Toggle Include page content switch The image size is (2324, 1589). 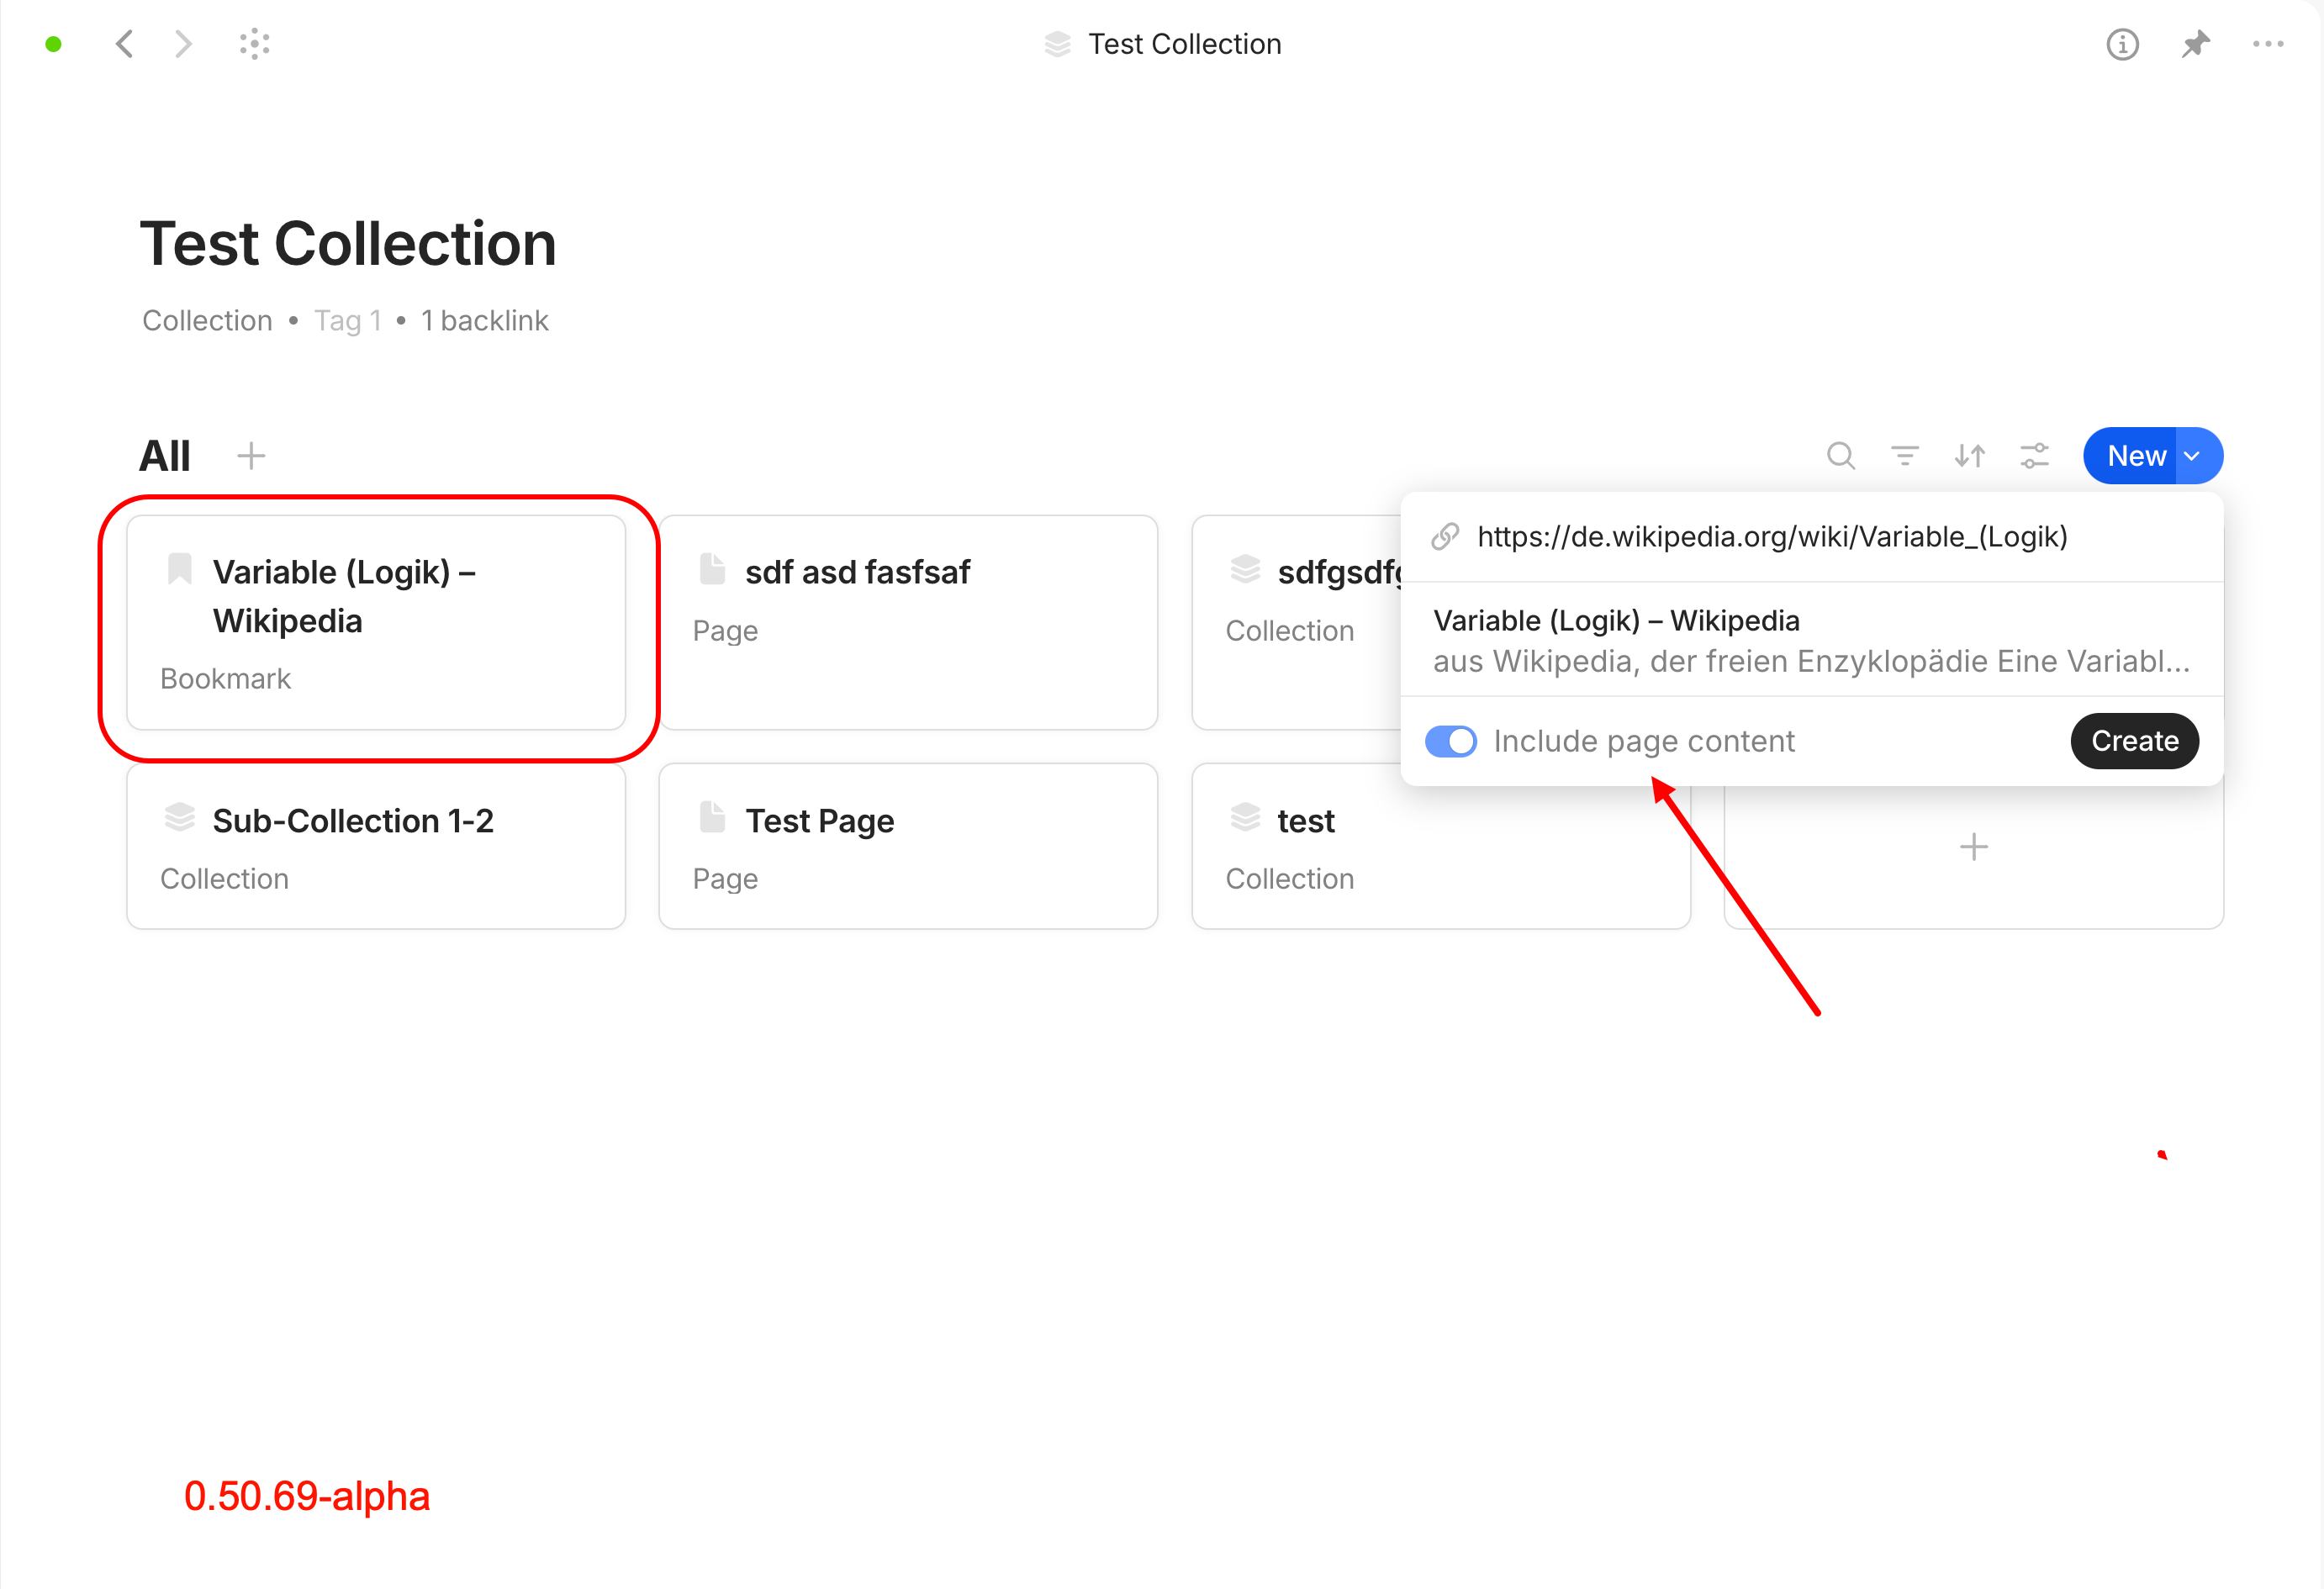(1451, 741)
